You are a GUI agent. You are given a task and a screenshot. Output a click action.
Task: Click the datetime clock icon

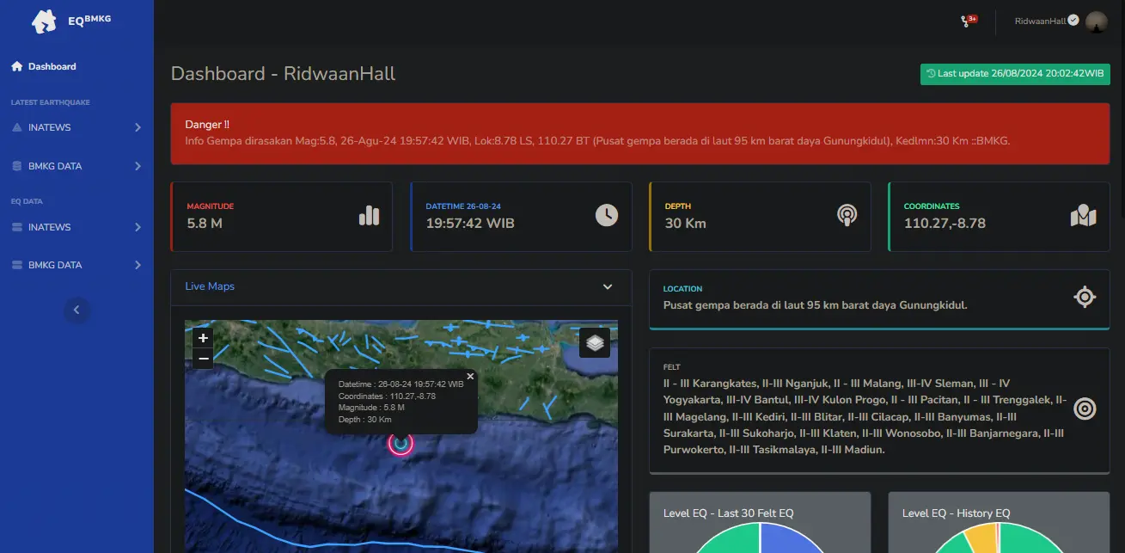[x=607, y=215]
